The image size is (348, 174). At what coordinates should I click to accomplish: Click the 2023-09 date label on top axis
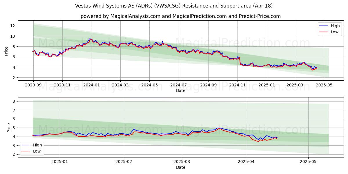pos(33,85)
